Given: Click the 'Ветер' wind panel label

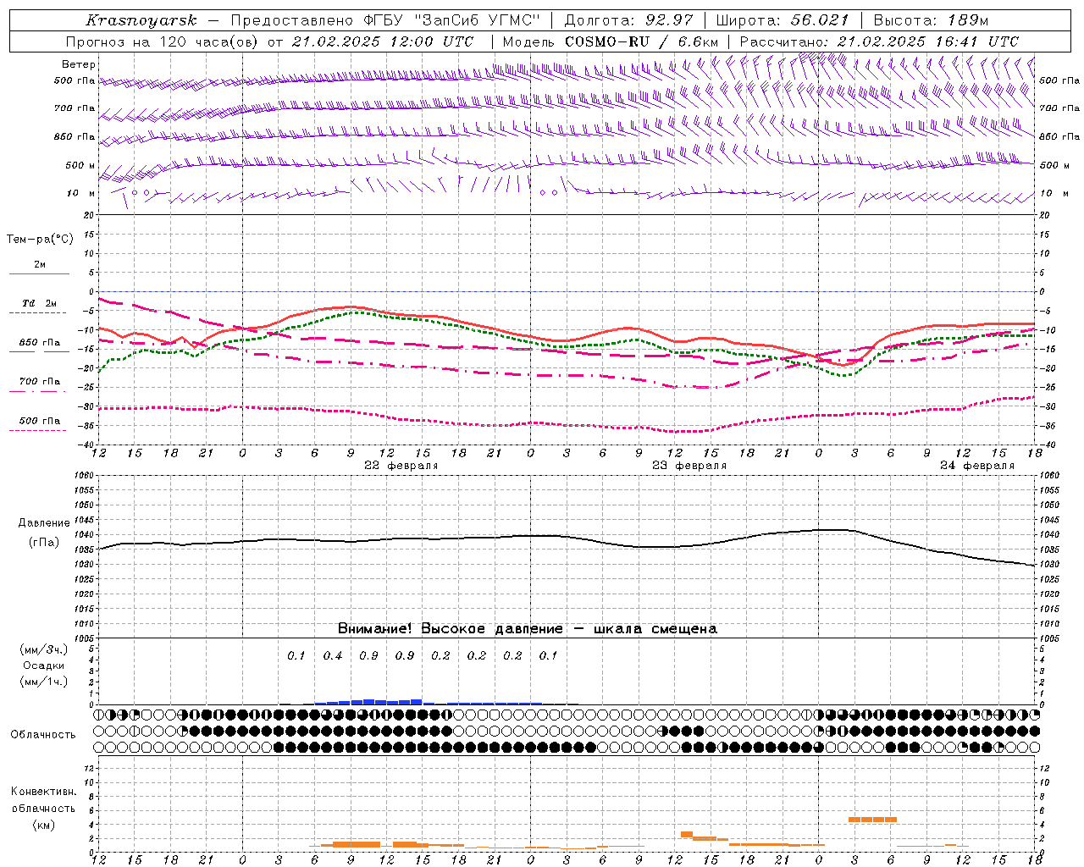Looking at the screenshot, I should click(x=79, y=64).
